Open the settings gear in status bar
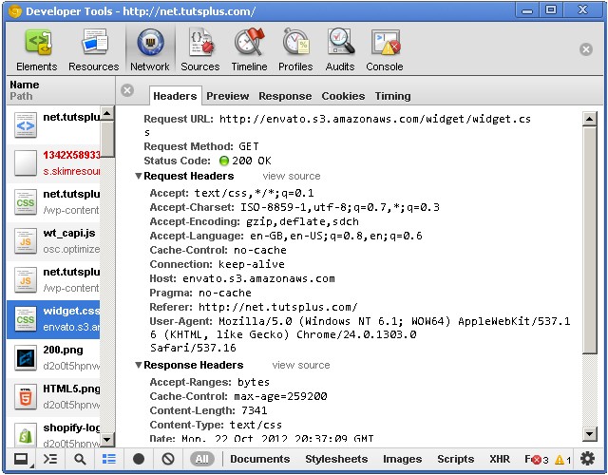The width and height of the screenshot is (608, 475). click(587, 459)
